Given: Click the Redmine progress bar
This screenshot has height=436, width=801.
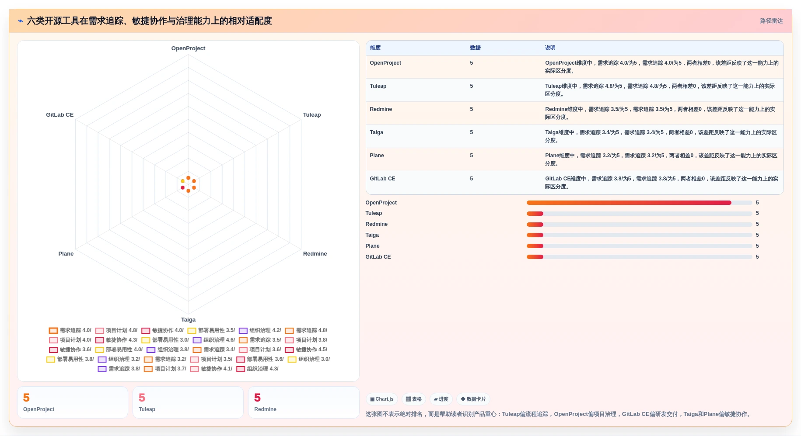Looking at the screenshot, I should [x=639, y=225].
